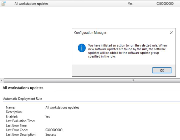Viewport: 180px width, 140px height.
Task: Click the 'Last Error Code:' label
Action: [17, 130]
